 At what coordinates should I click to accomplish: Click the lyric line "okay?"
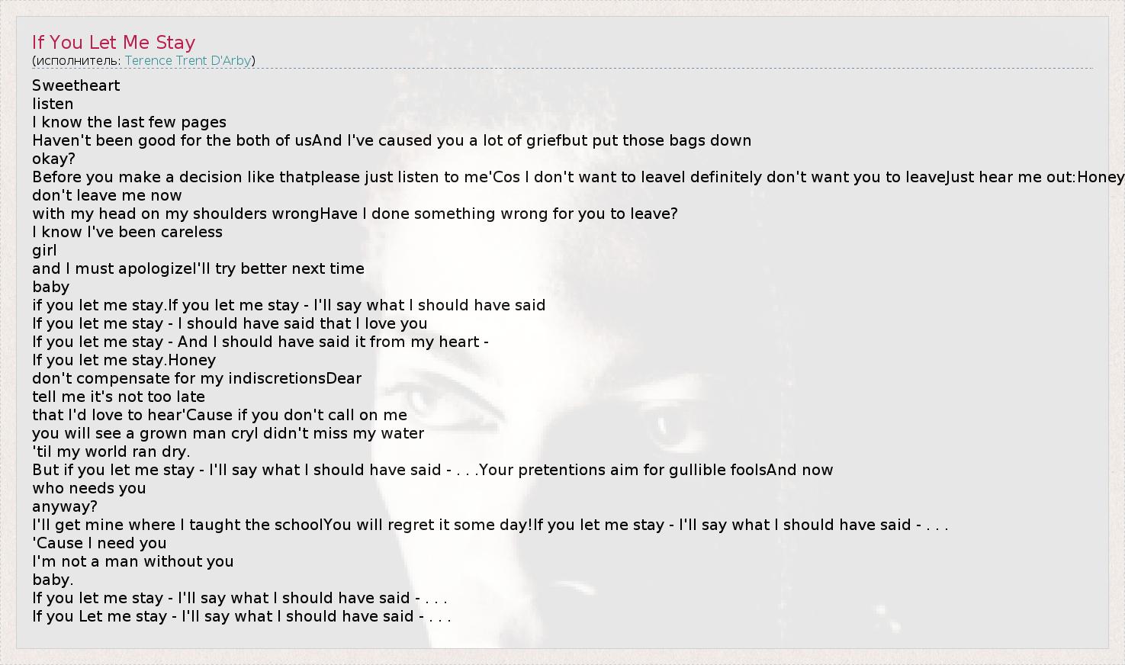(x=53, y=159)
